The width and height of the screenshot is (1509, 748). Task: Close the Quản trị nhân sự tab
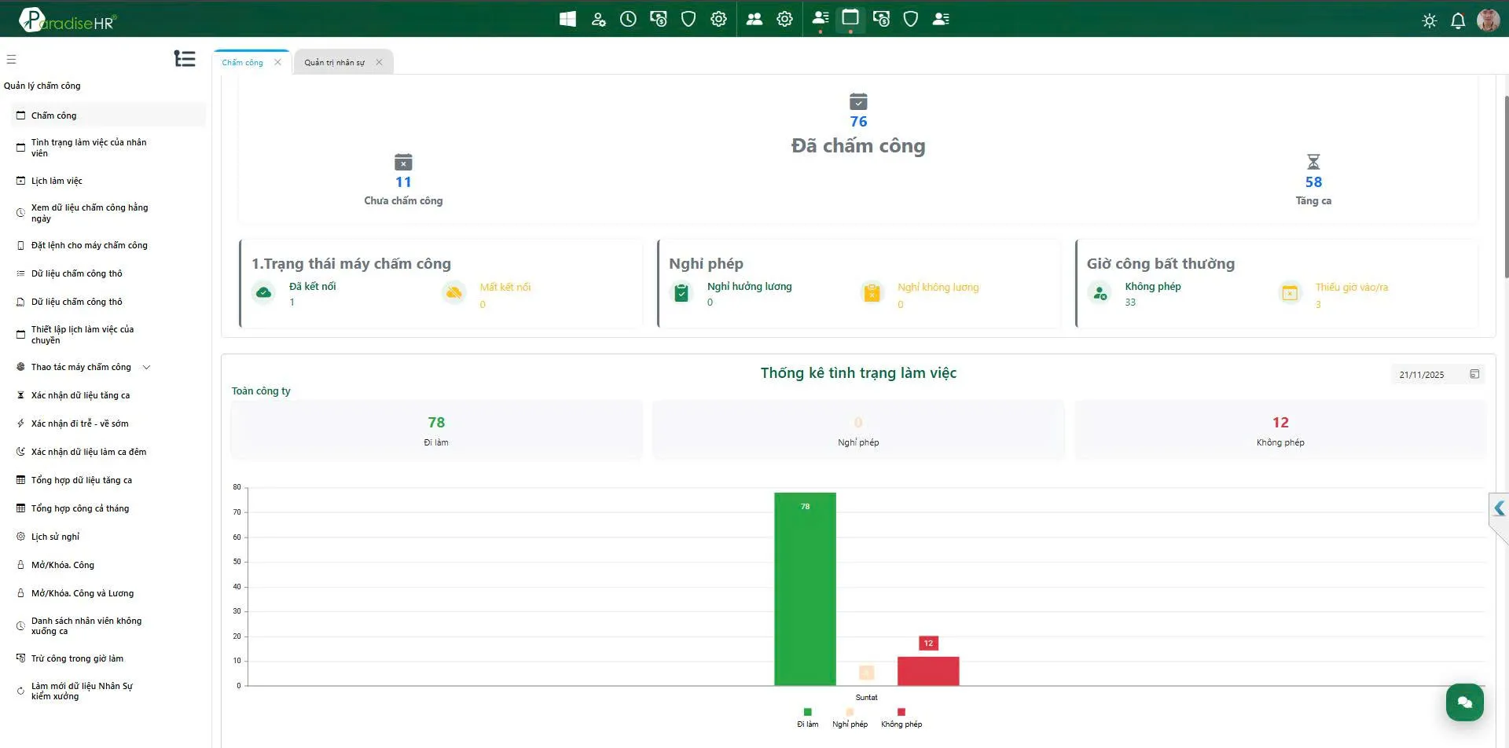click(379, 62)
